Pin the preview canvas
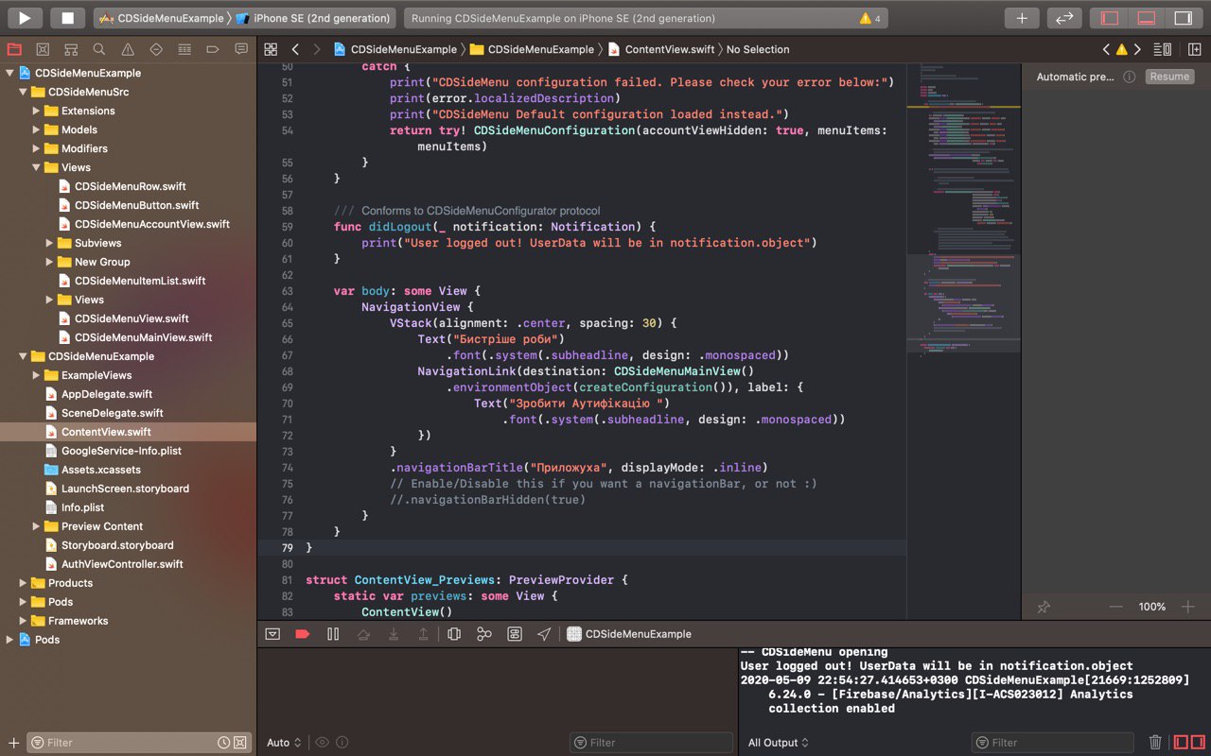 (x=1044, y=607)
